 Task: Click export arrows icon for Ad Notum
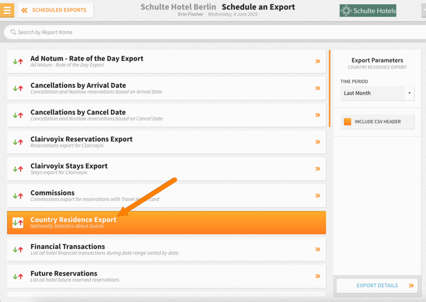[18, 62]
